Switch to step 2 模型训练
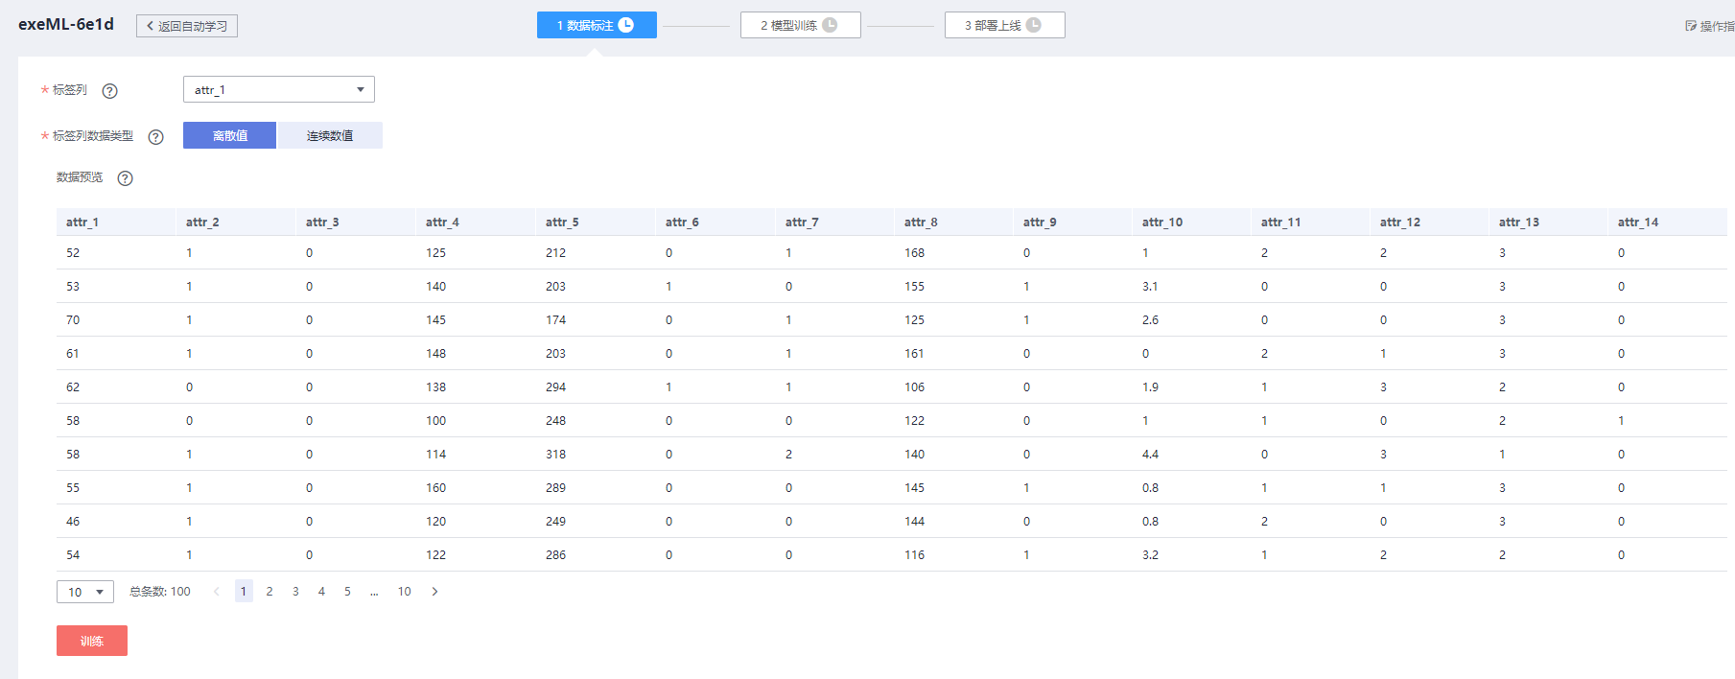Viewport: 1735px width, 679px height. pyautogui.click(x=800, y=25)
